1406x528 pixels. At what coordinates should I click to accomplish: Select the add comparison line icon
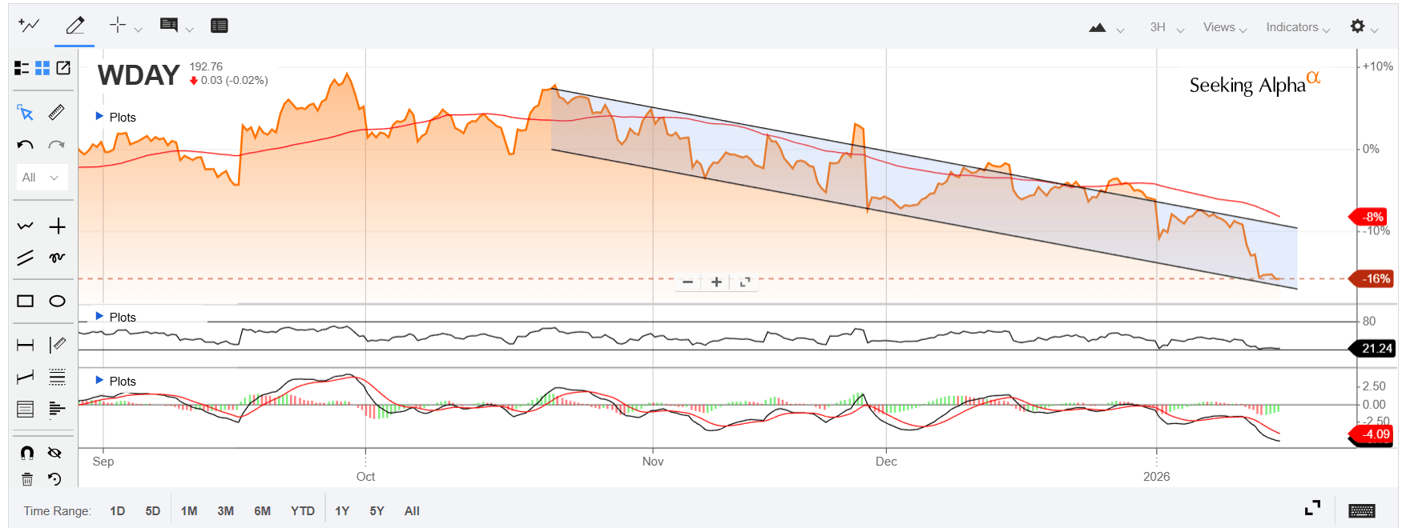click(29, 26)
